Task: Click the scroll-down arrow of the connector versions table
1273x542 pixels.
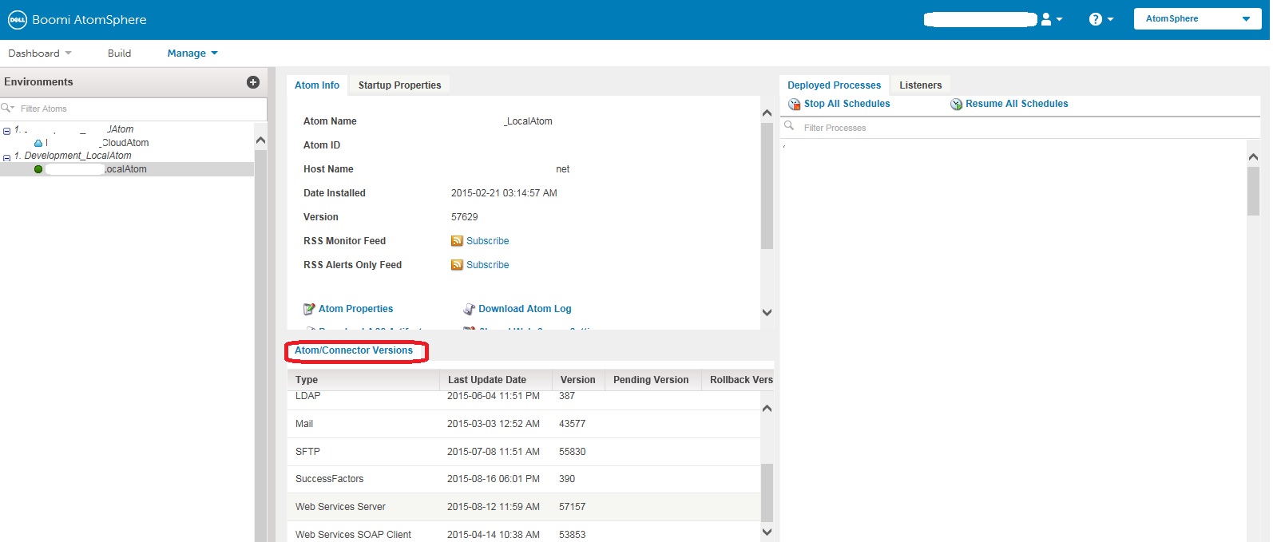Action: [767, 532]
